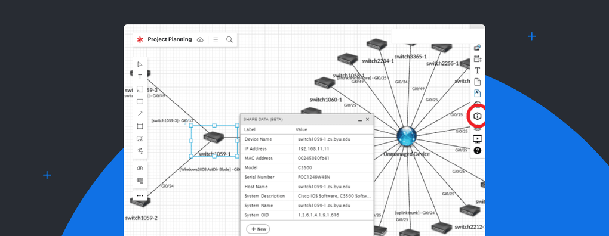Screen dimensions: 609x236
Task: Select the Serial Number value FOC1249W48N
Action: pos(314,177)
